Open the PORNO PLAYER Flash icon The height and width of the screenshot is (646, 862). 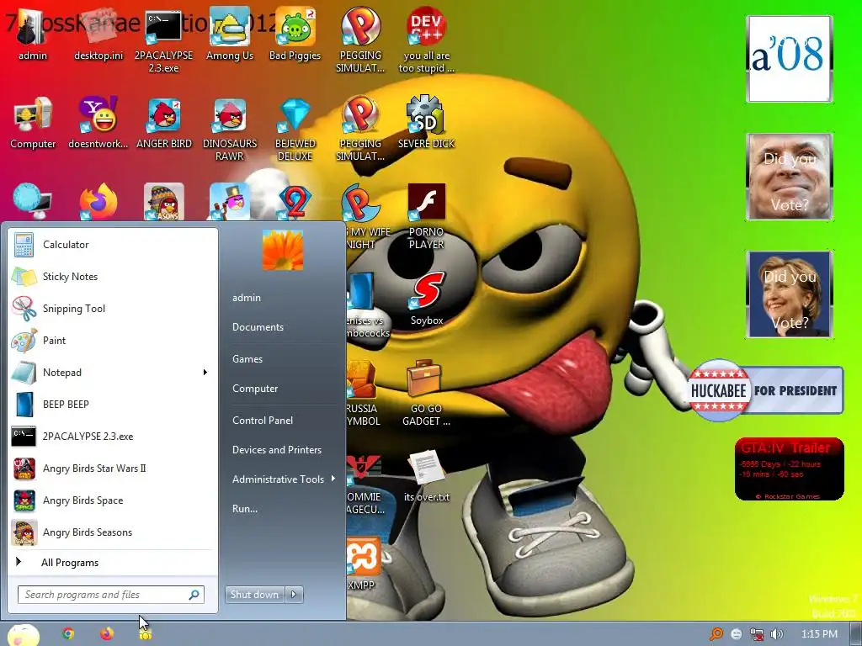click(x=427, y=216)
